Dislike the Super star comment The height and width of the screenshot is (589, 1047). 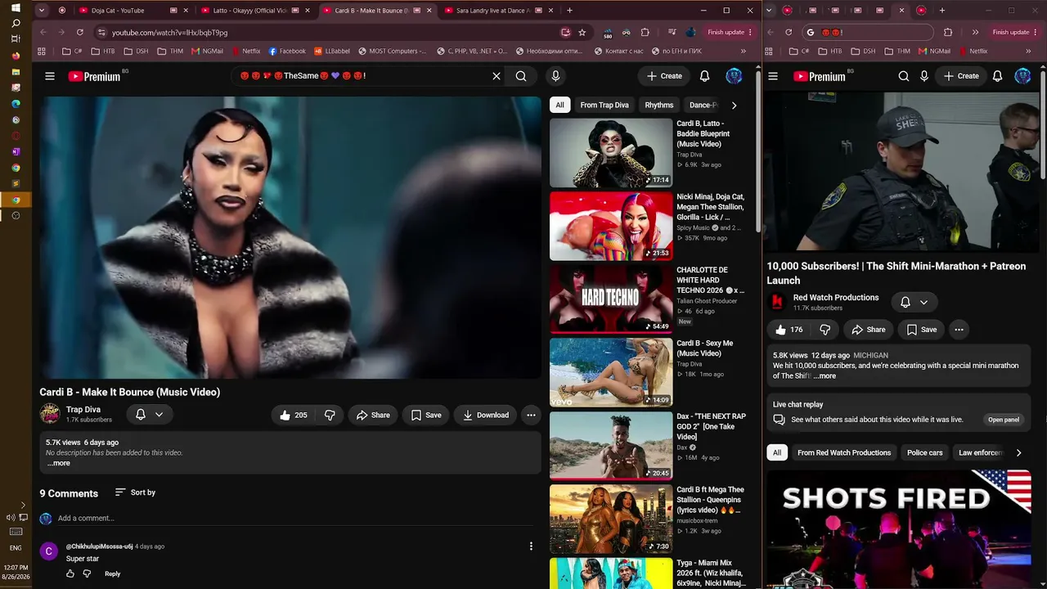tap(87, 573)
